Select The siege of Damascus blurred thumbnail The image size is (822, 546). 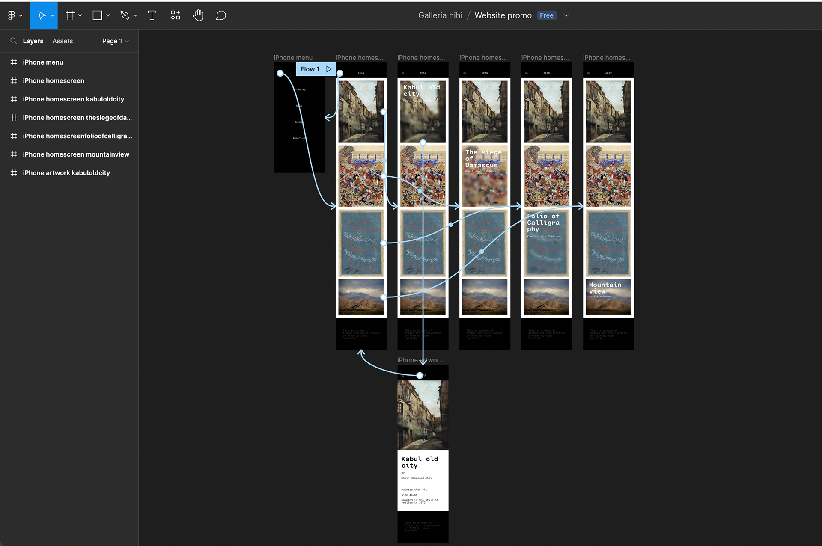click(x=485, y=176)
